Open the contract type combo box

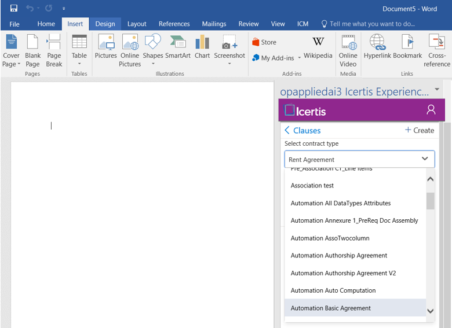click(359, 159)
